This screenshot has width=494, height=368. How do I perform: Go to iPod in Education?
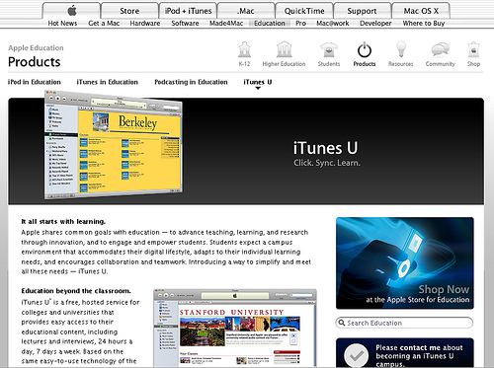pyautogui.click(x=35, y=82)
